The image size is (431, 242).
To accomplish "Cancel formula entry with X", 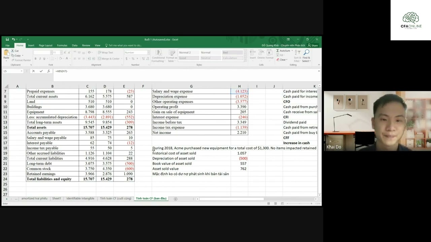I will [x=33, y=71].
